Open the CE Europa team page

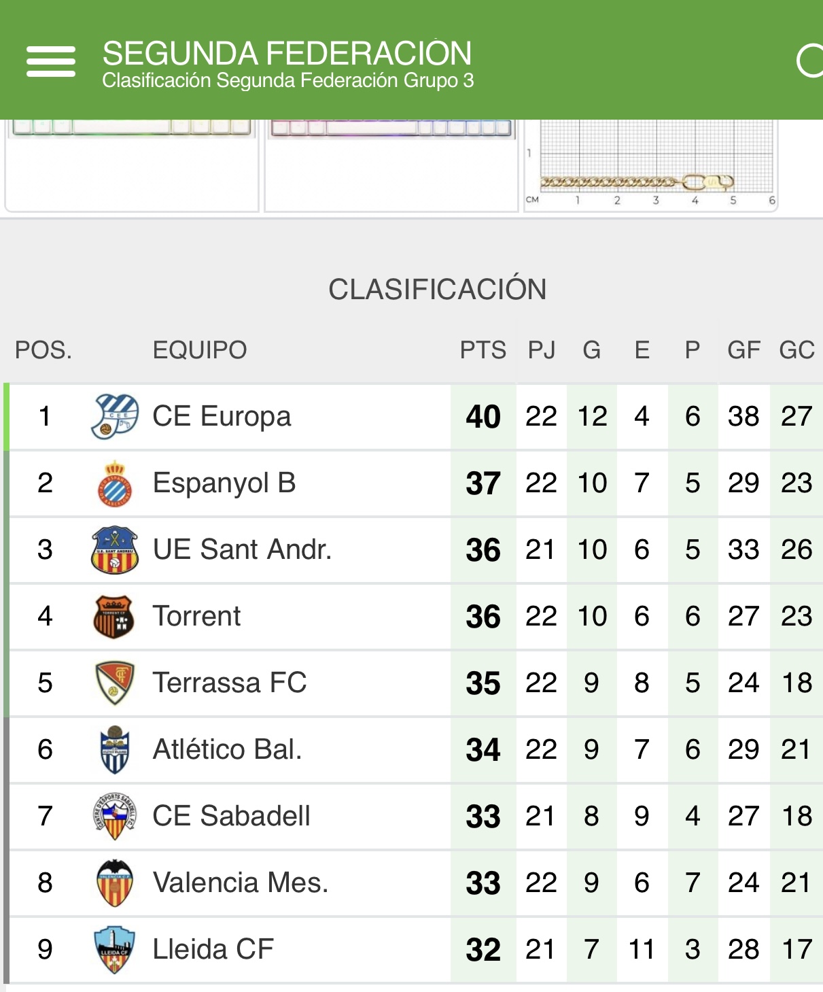click(x=222, y=416)
